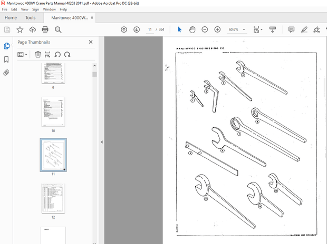Screen dimensions: 327x244
Task: Click the page number field showing 11
Action: click(x=150, y=29)
